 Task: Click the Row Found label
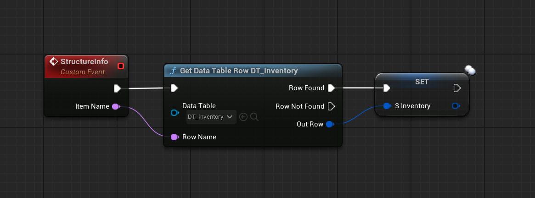306,88
